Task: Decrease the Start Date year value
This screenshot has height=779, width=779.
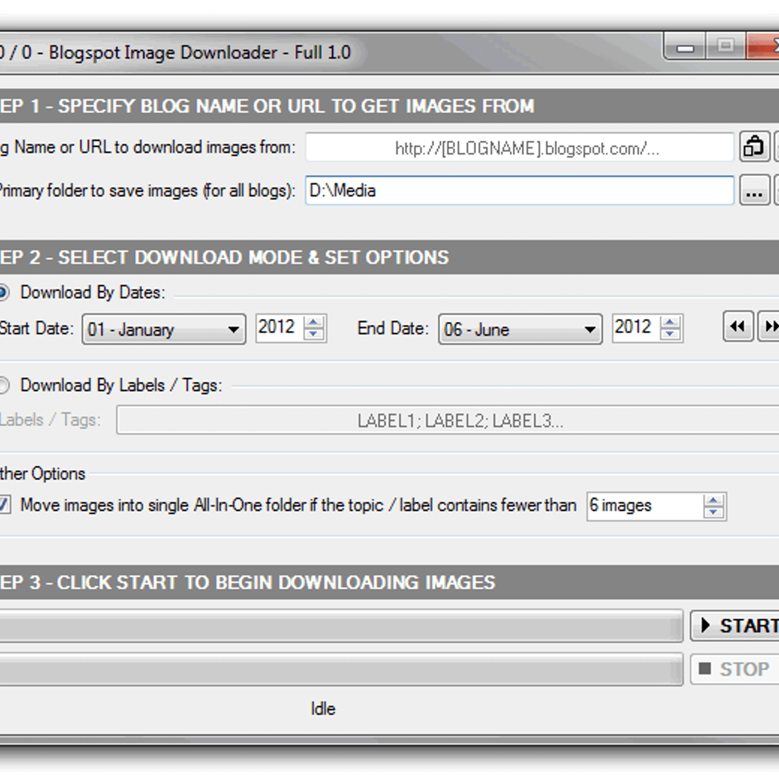Action: pos(314,334)
